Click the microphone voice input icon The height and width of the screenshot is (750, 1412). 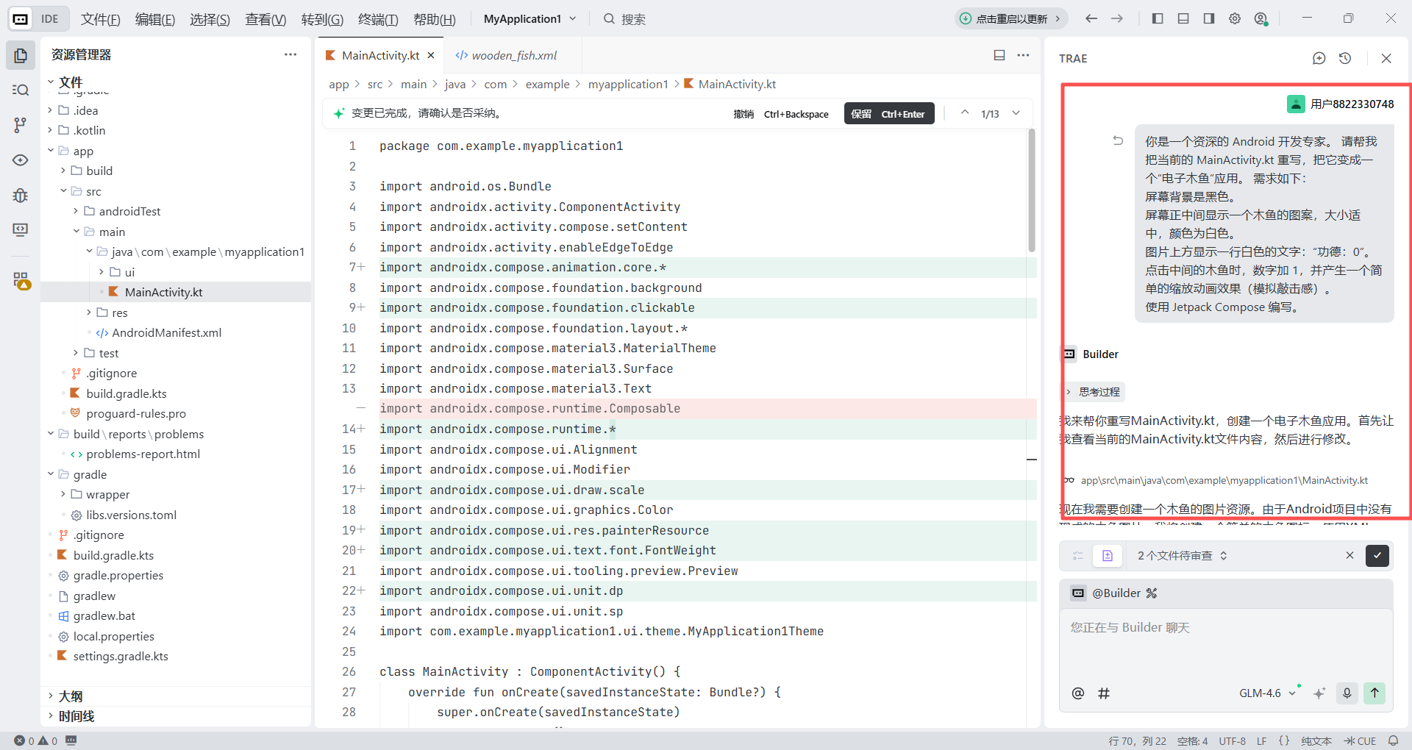[x=1347, y=693]
